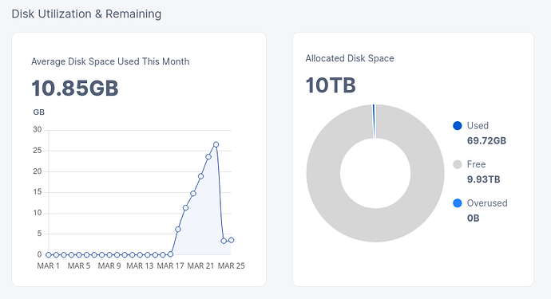Click the Disk Utilization & Remaining heading
This screenshot has height=299, width=551.
86,14
